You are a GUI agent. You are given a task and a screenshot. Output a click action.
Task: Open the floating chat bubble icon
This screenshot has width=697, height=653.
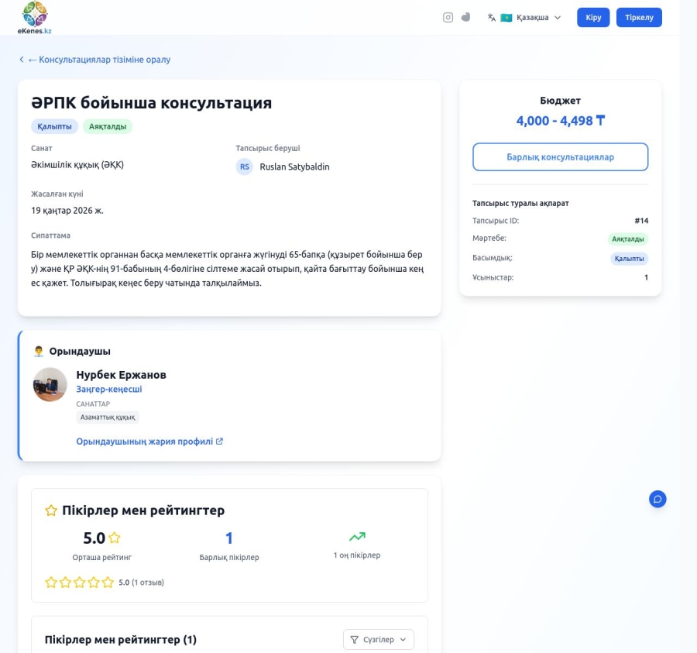[658, 499]
